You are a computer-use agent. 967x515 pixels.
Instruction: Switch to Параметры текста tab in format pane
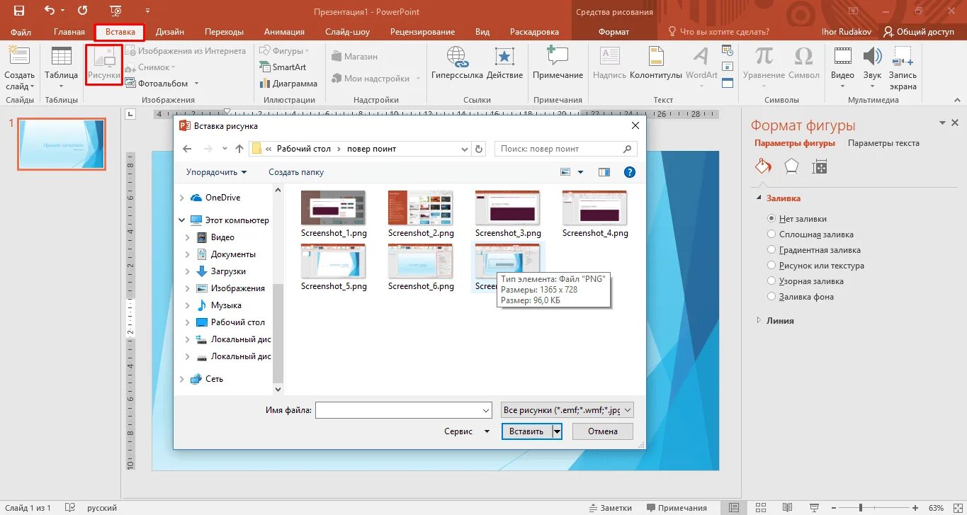click(883, 143)
